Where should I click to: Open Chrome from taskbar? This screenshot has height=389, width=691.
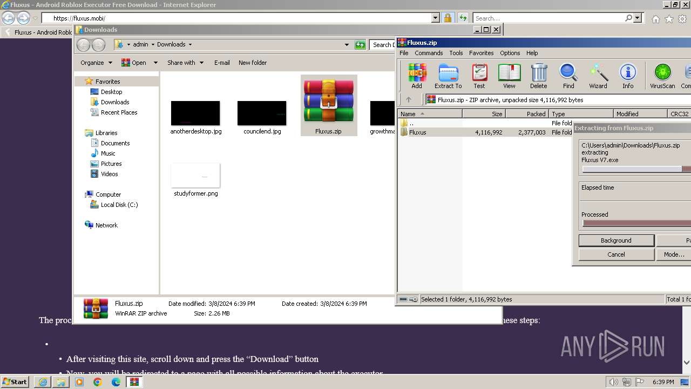[97, 382]
